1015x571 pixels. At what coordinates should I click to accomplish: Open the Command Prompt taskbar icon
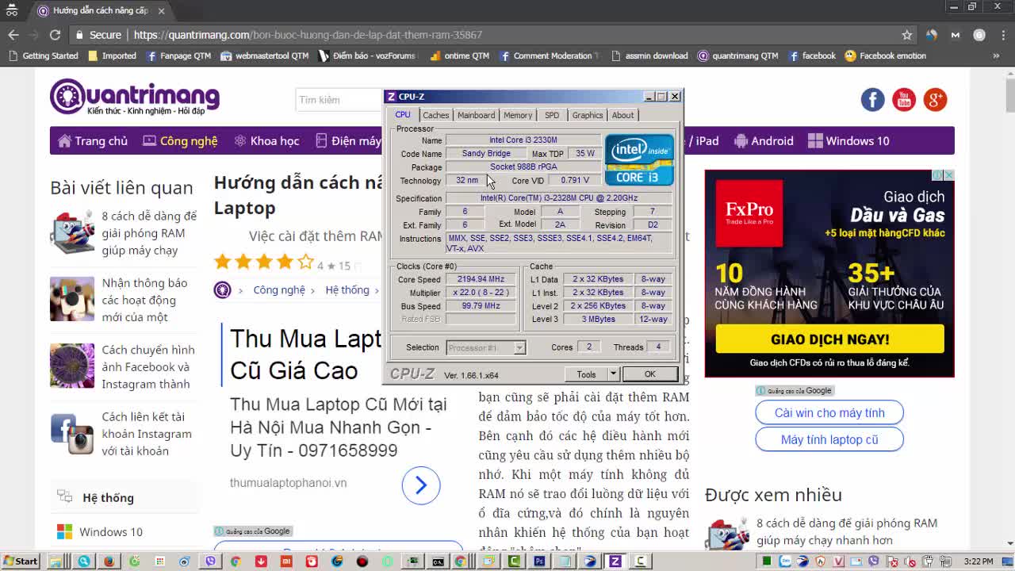(438, 561)
